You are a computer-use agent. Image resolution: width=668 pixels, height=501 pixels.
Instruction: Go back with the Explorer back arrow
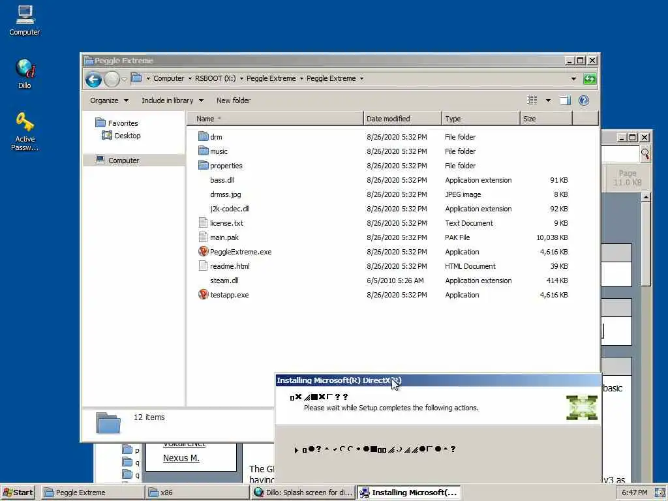tap(93, 79)
